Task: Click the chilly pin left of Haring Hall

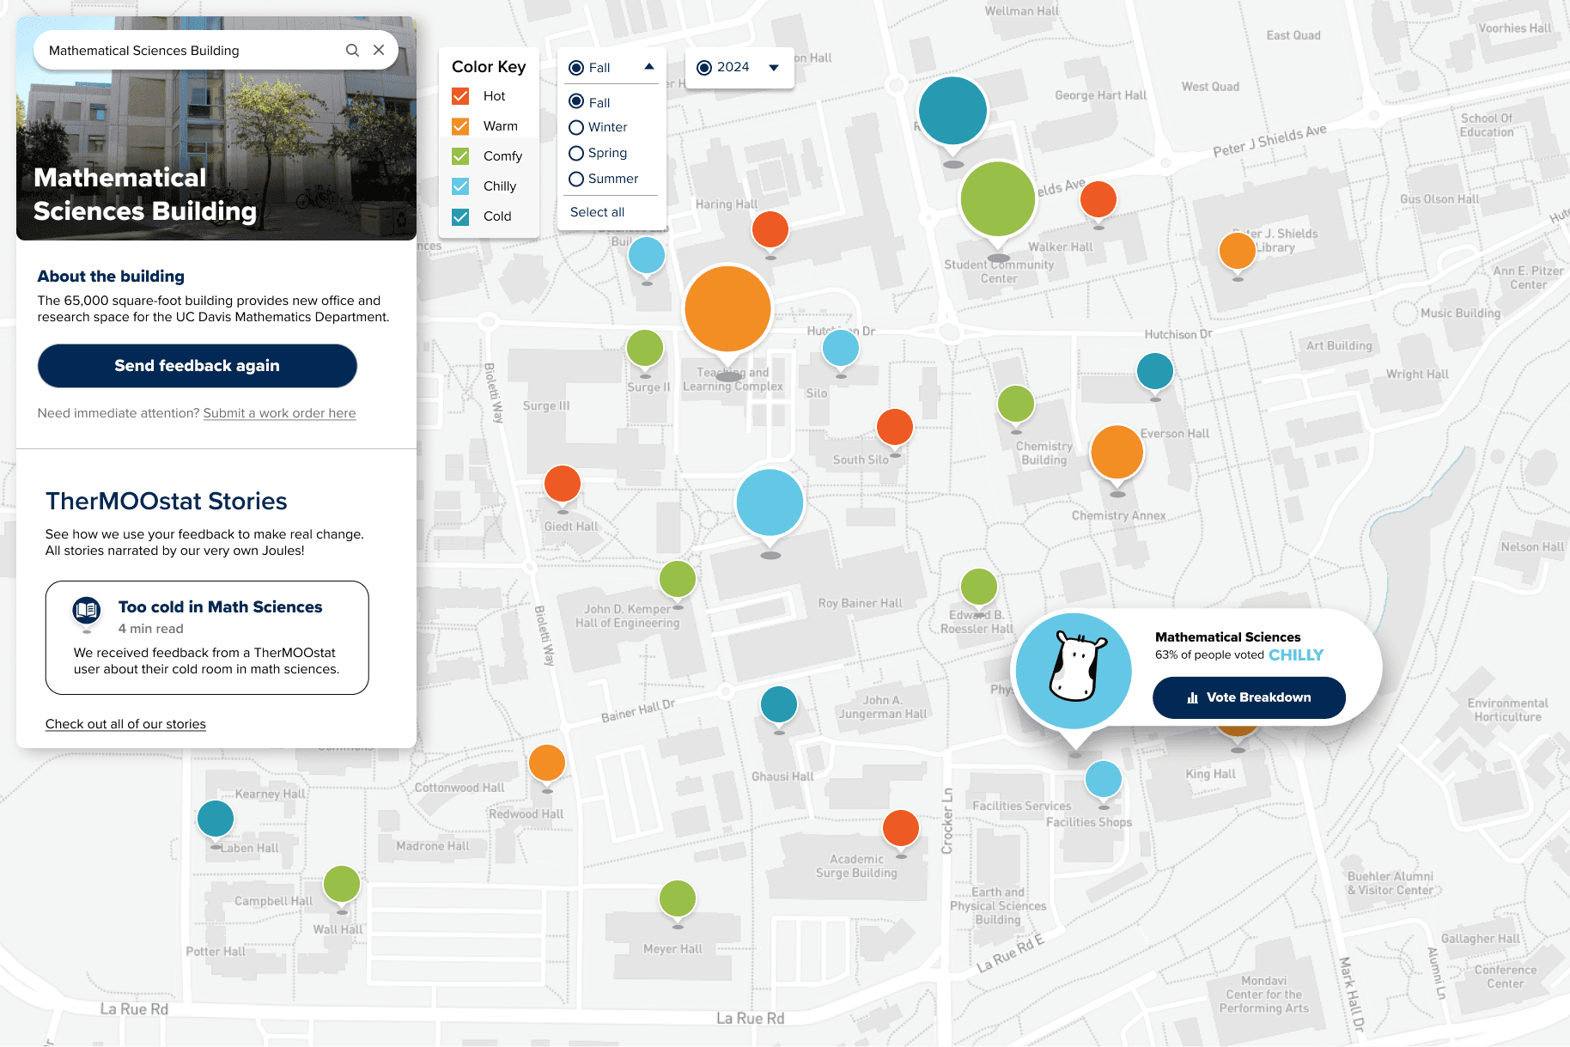Action: pyautogui.click(x=647, y=255)
